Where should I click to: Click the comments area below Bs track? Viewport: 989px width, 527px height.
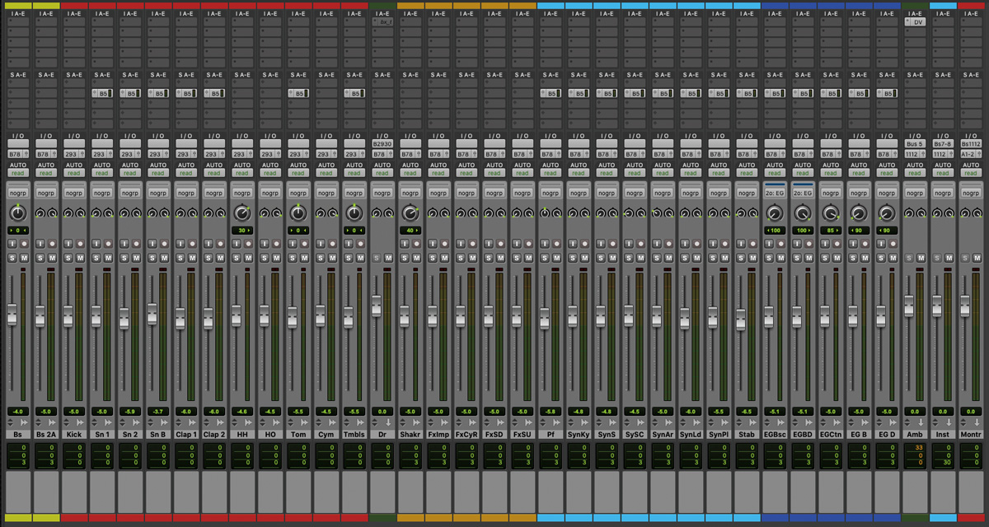[x=18, y=491]
